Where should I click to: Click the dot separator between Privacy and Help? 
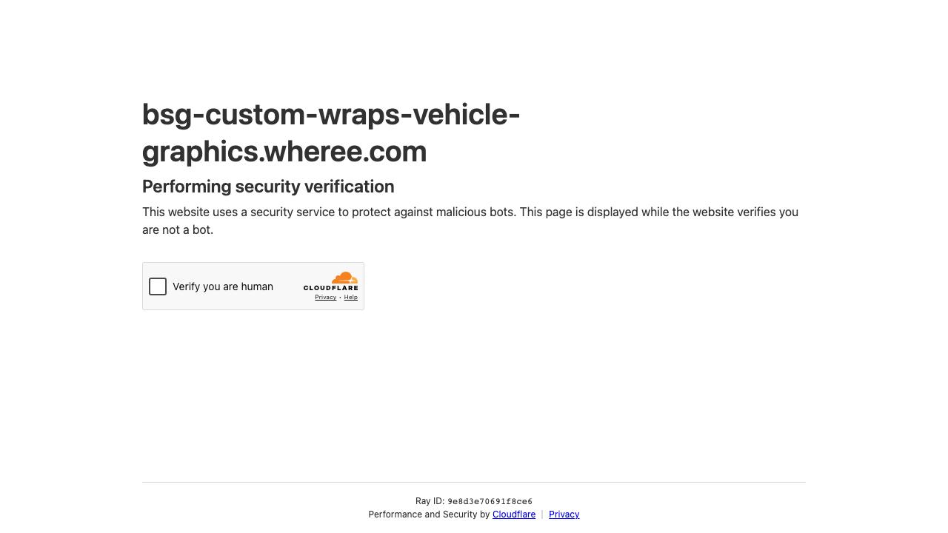[340, 298]
